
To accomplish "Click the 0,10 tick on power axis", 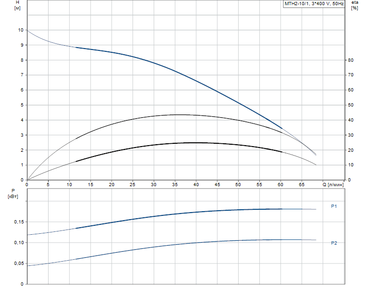I will pos(19,243).
